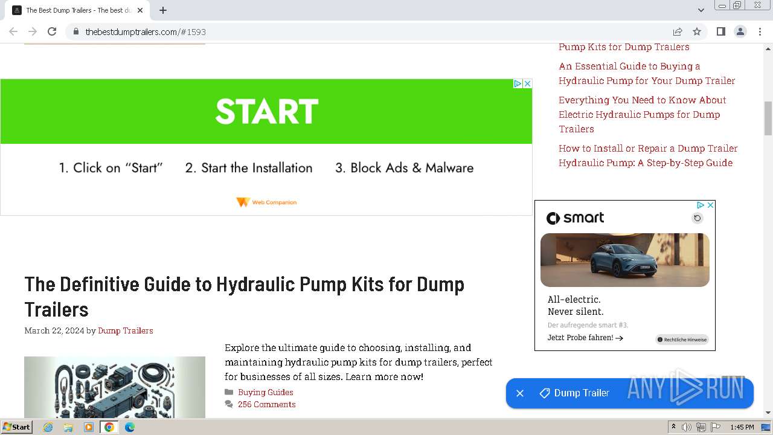
Task: Close the Web Companion banner ad
Action: click(x=527, y=83)
